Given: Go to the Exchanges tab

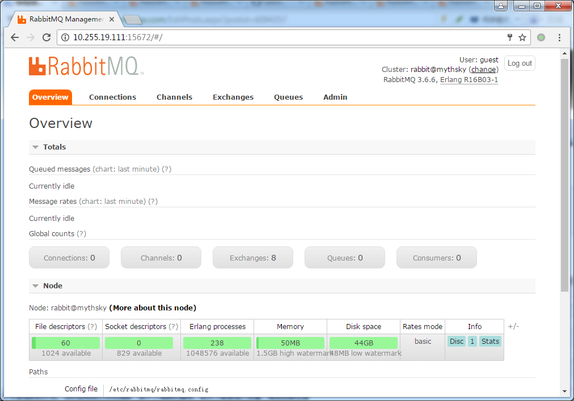Looking at the screenshot, I should [233, 97].
